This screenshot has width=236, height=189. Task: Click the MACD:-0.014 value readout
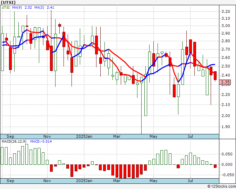41,142
